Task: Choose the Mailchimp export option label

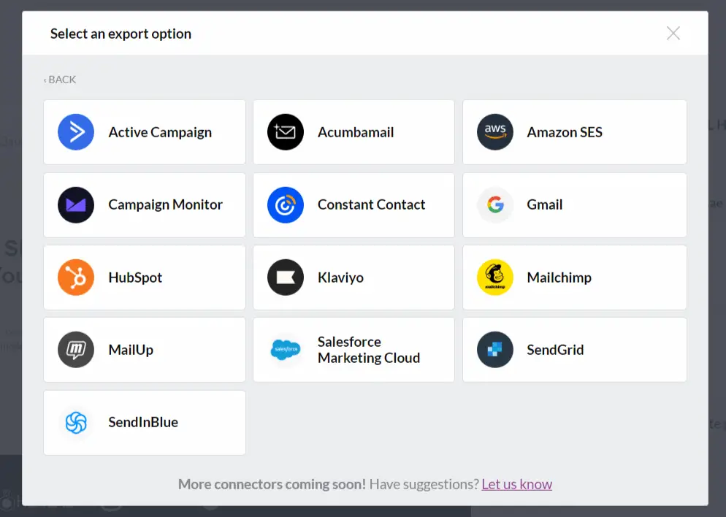Action: pyautogui.click(x=559, y=277)
